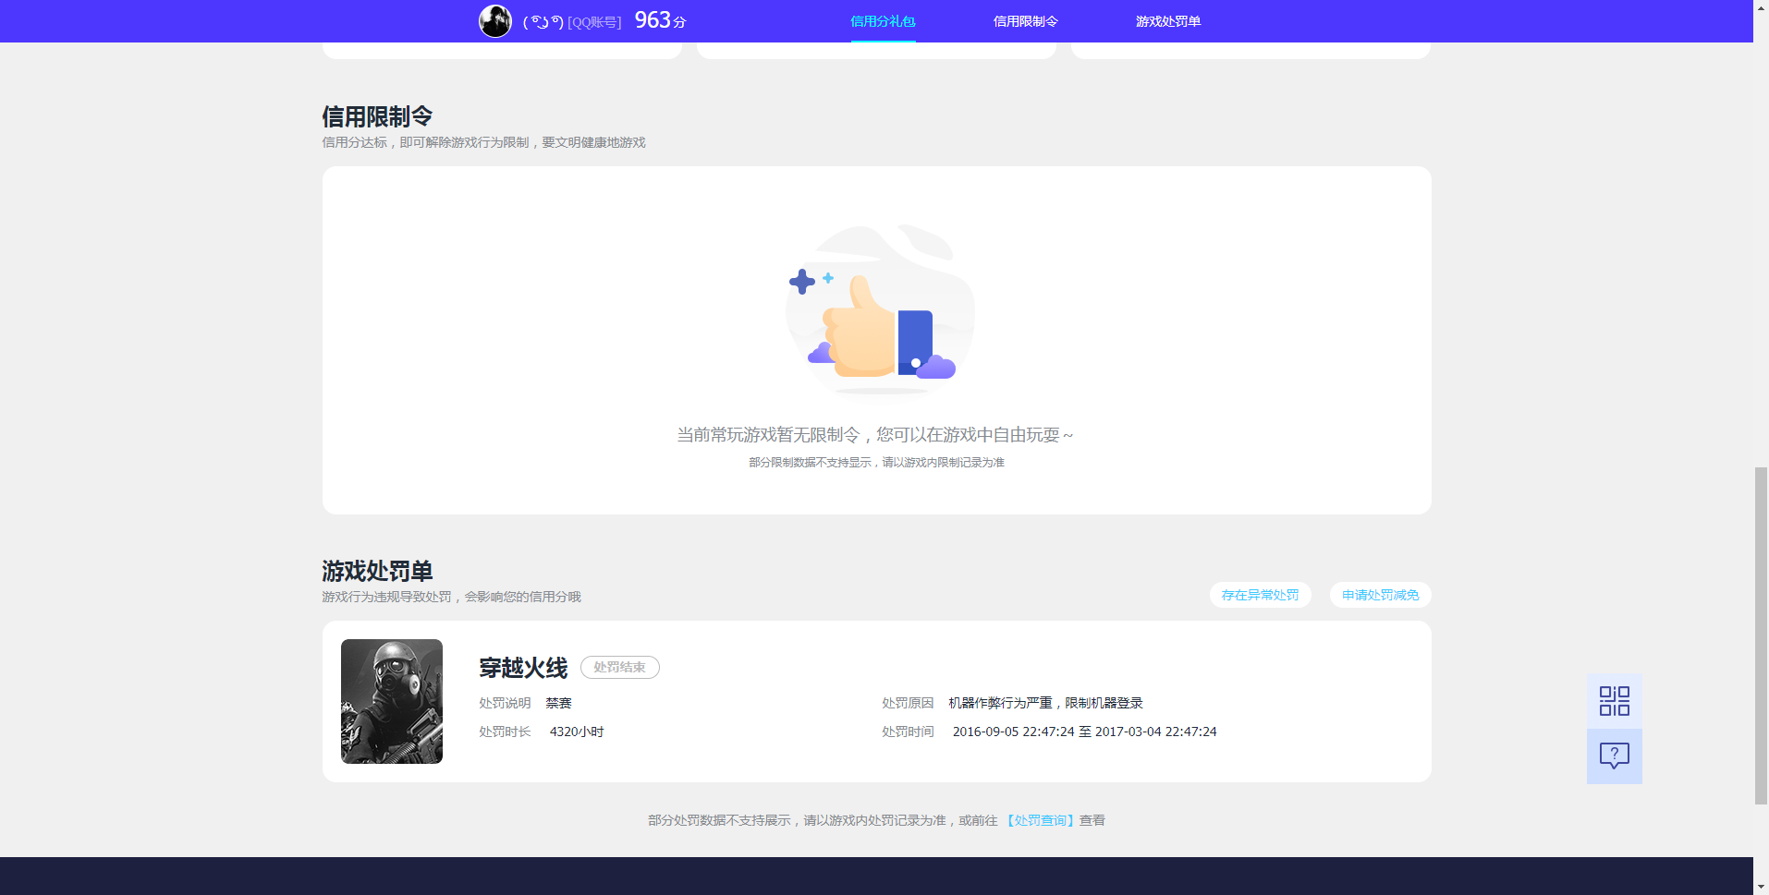This screenshot has height=895, width=1769.
Task: Click the 穿越火线 game title
Action: click(x=523, y=668)
